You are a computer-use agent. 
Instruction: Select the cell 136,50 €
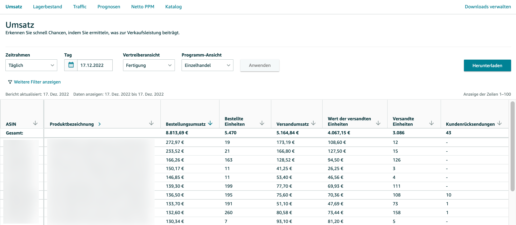click(x=175, y=195)
